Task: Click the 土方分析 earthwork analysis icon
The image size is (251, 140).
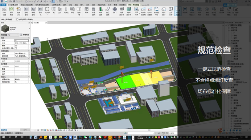Action: tap(171, 11)
